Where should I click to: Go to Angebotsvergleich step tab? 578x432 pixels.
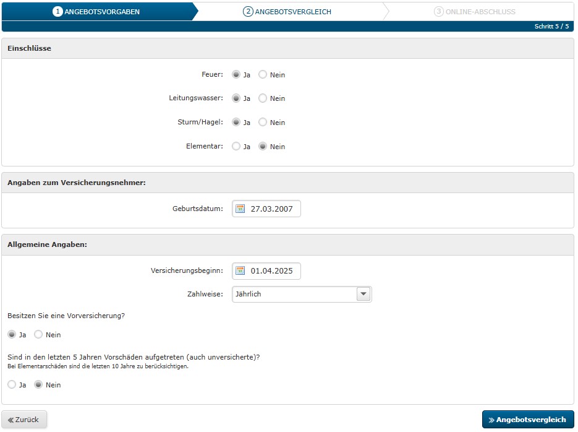287,11
